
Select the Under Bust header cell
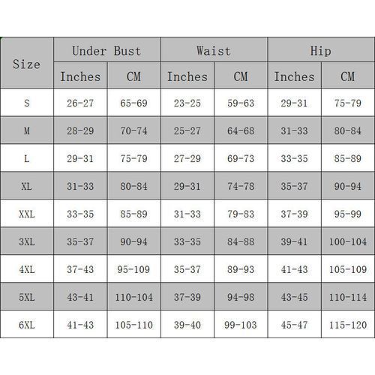[107, 49]
